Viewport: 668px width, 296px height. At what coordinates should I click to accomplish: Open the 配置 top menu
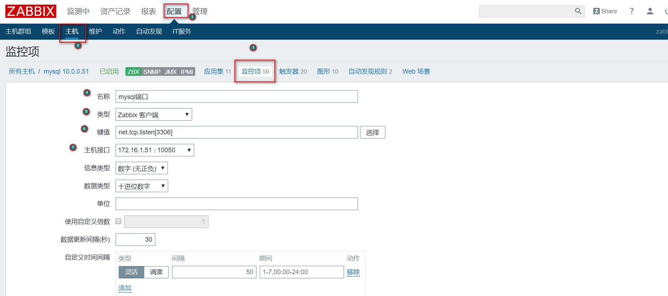(174, 11)
